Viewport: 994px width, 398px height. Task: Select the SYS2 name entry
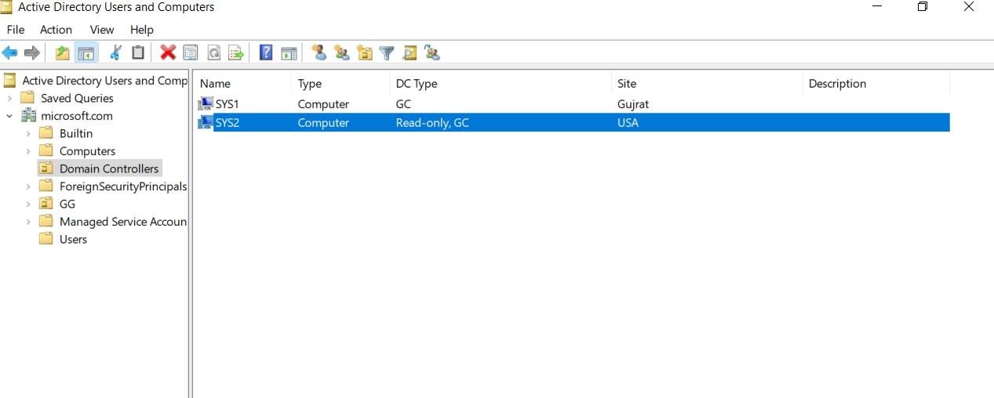click(x=227, y=123)
